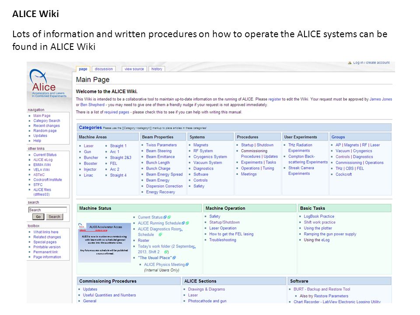Open Vacuum System link
The width and height of the screenshot is (420, 315).
point(207,163)
